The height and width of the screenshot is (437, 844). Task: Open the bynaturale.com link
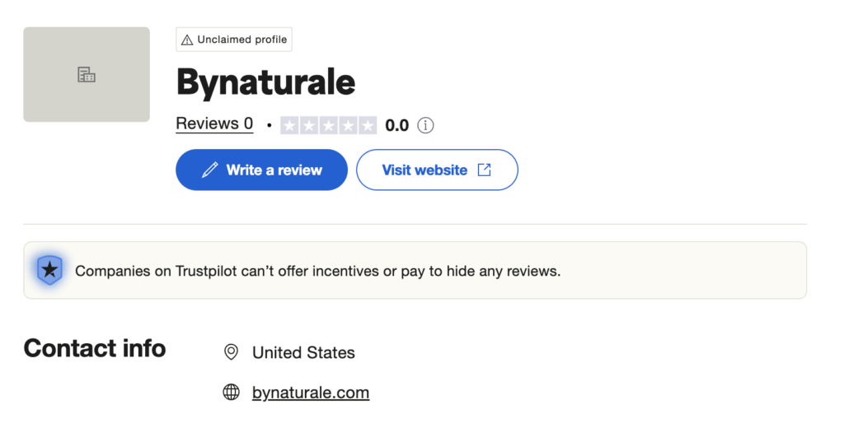coord(311,393)
